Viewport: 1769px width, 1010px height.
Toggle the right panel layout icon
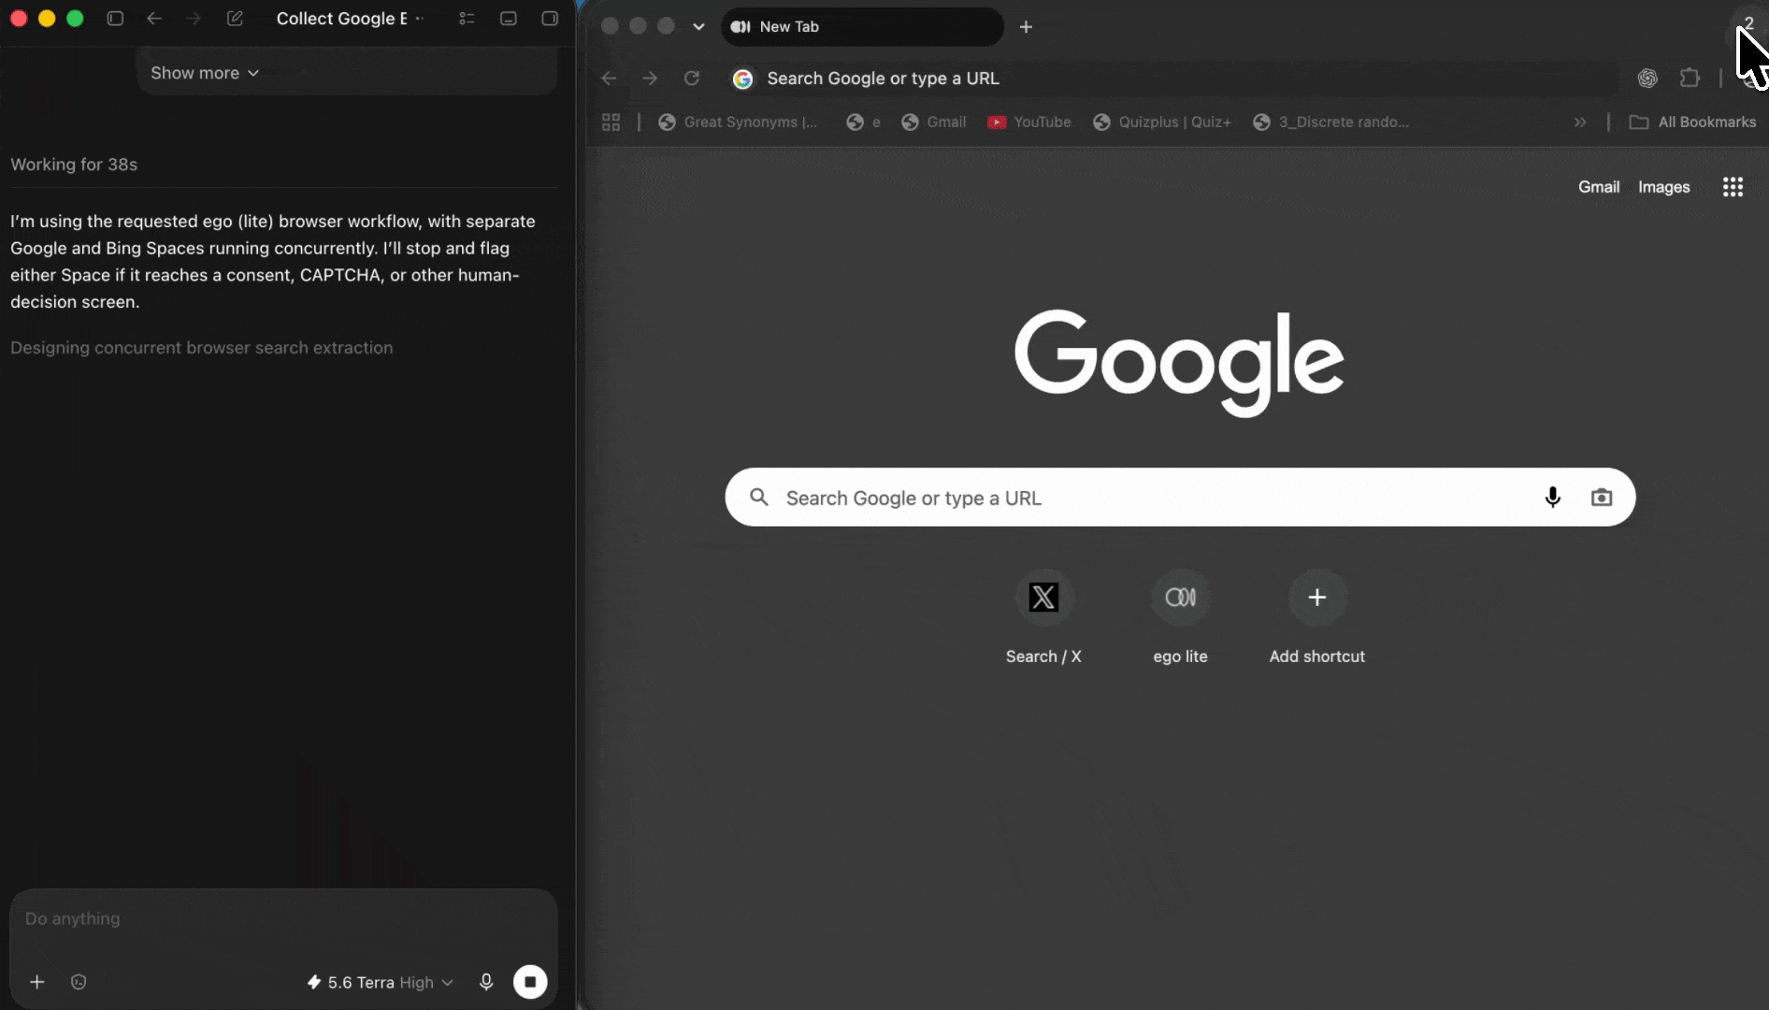[x=550, y=19]
